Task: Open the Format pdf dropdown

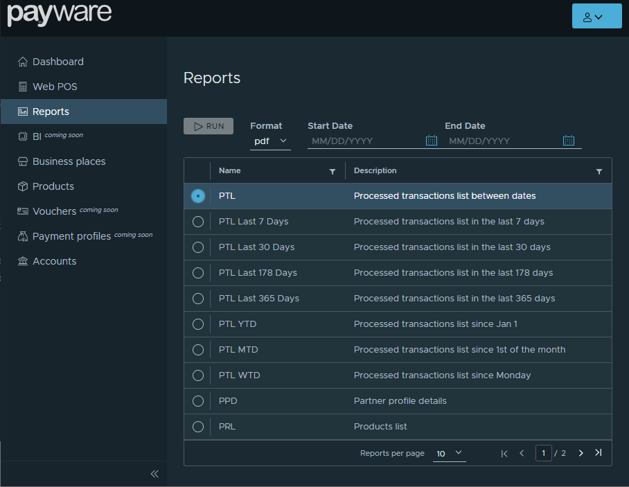Action: pyautogui.click(x=270, y=141)
